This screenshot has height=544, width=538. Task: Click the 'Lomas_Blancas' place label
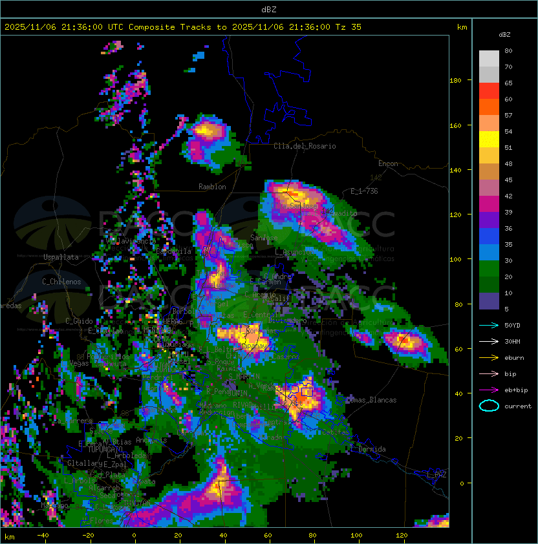(x=371, y=400)
